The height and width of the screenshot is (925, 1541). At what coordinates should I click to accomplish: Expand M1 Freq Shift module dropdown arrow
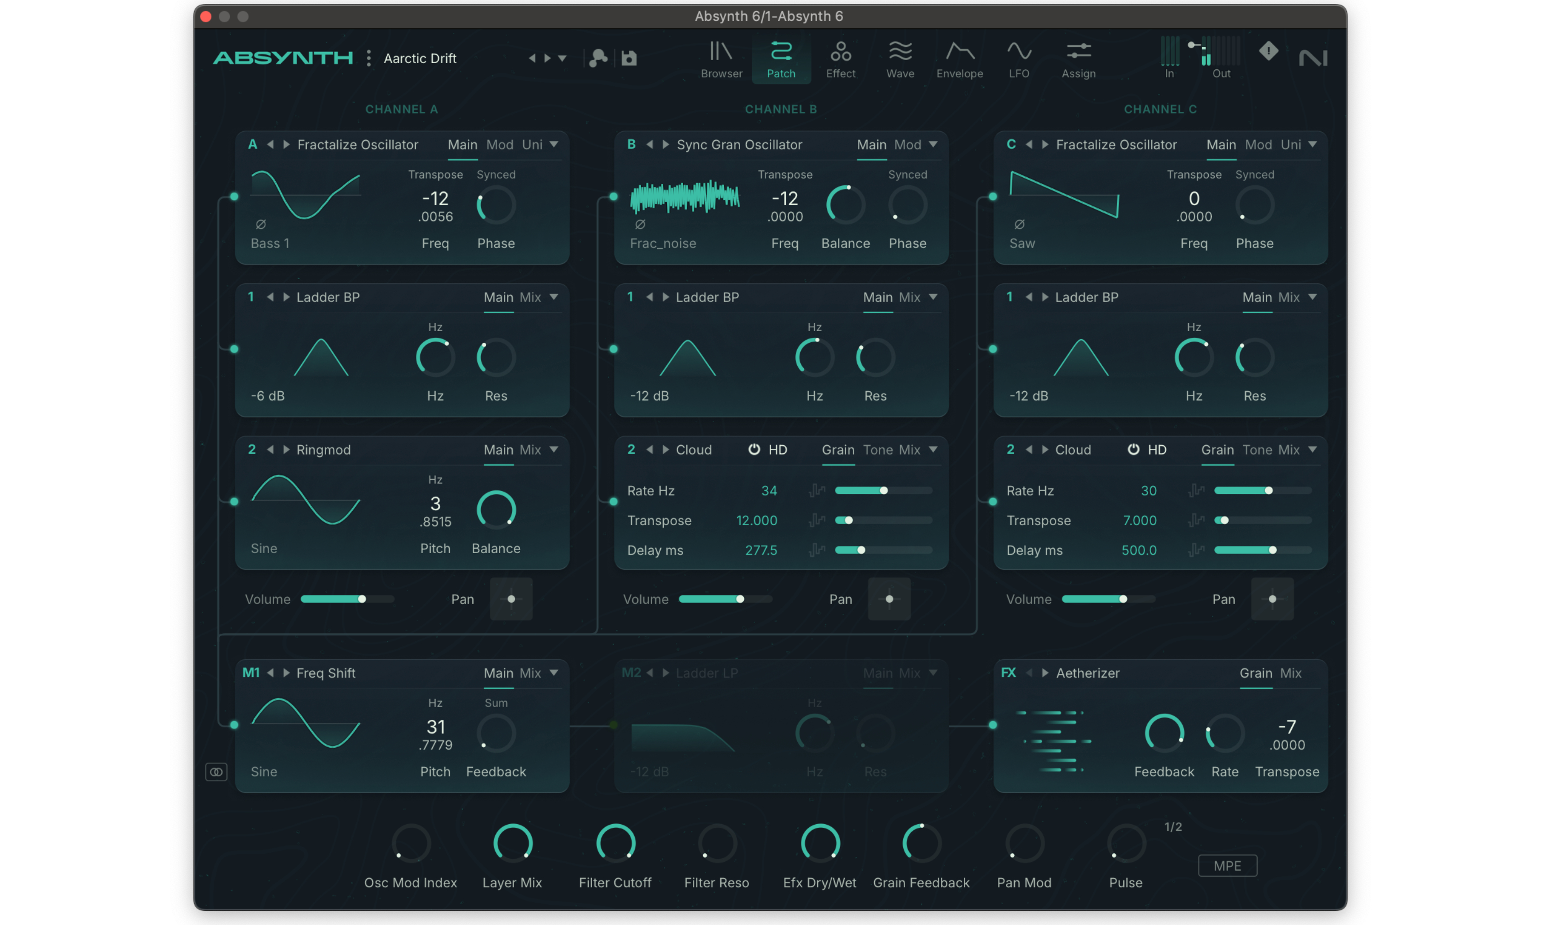pos(554,673)
